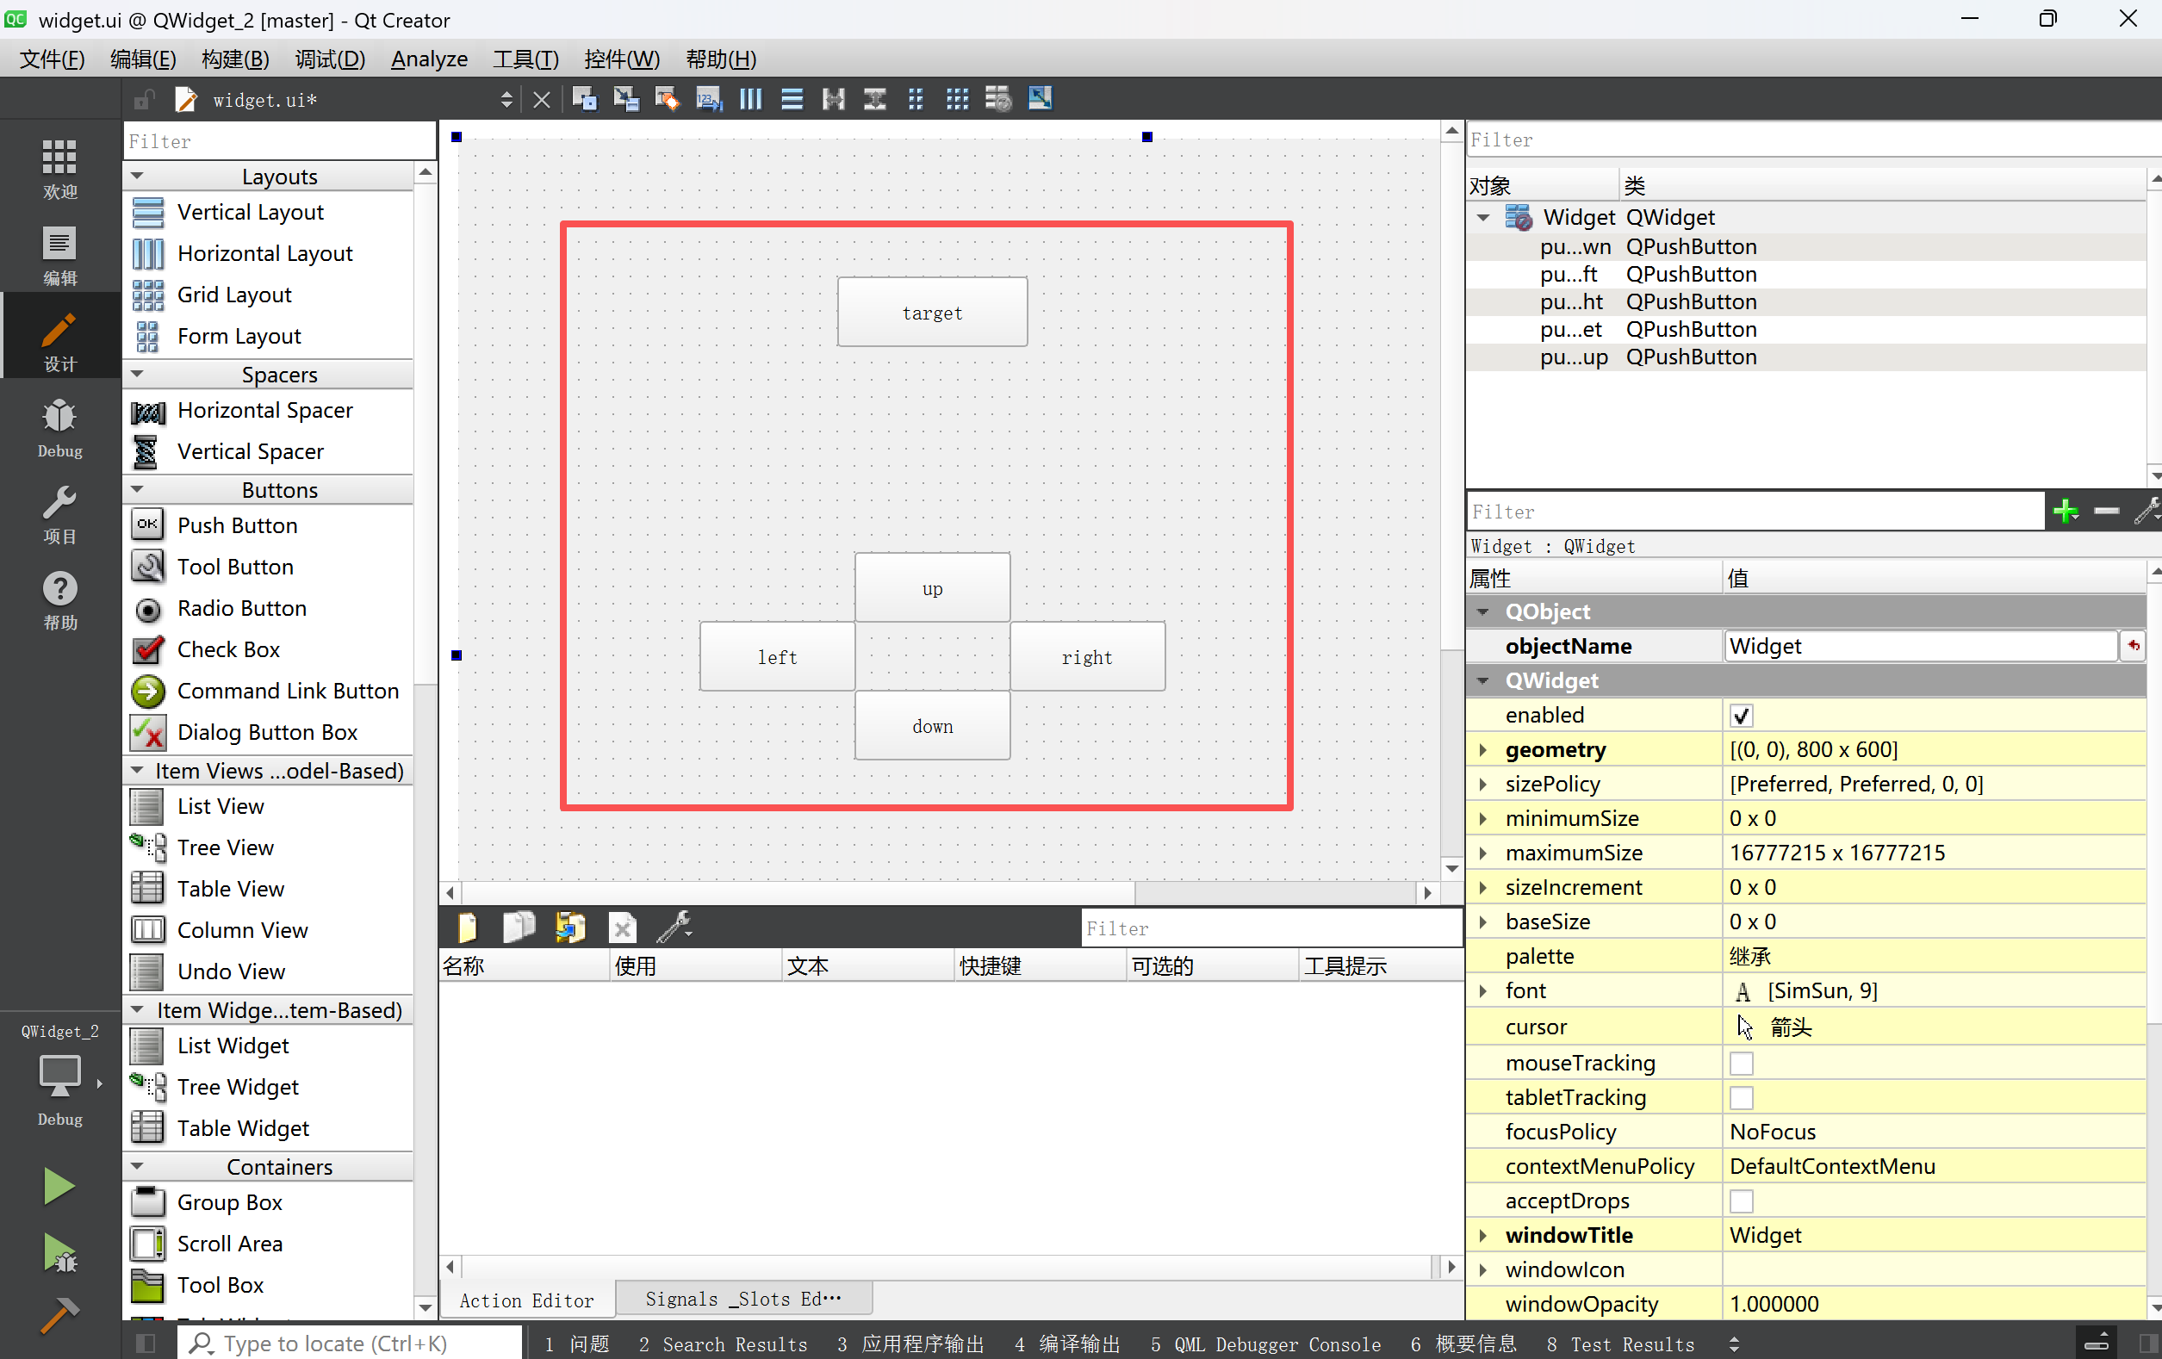This screenshot has width=2162, height=1359.
Task: Collapse the Layouts widget category
Action: [x=137, y=176]
